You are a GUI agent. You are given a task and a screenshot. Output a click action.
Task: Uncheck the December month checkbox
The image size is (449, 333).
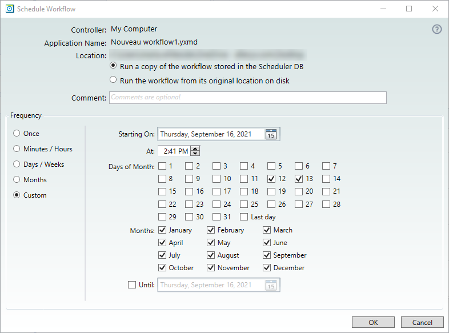(267, 268)
